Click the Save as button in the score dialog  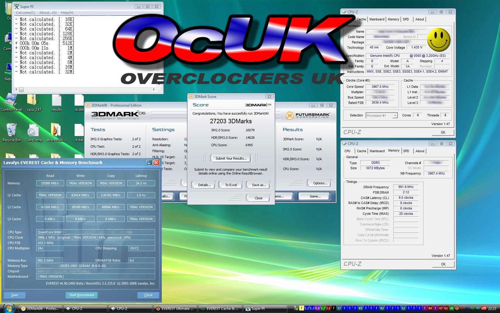pyautogui.click(x=259, y=185)
